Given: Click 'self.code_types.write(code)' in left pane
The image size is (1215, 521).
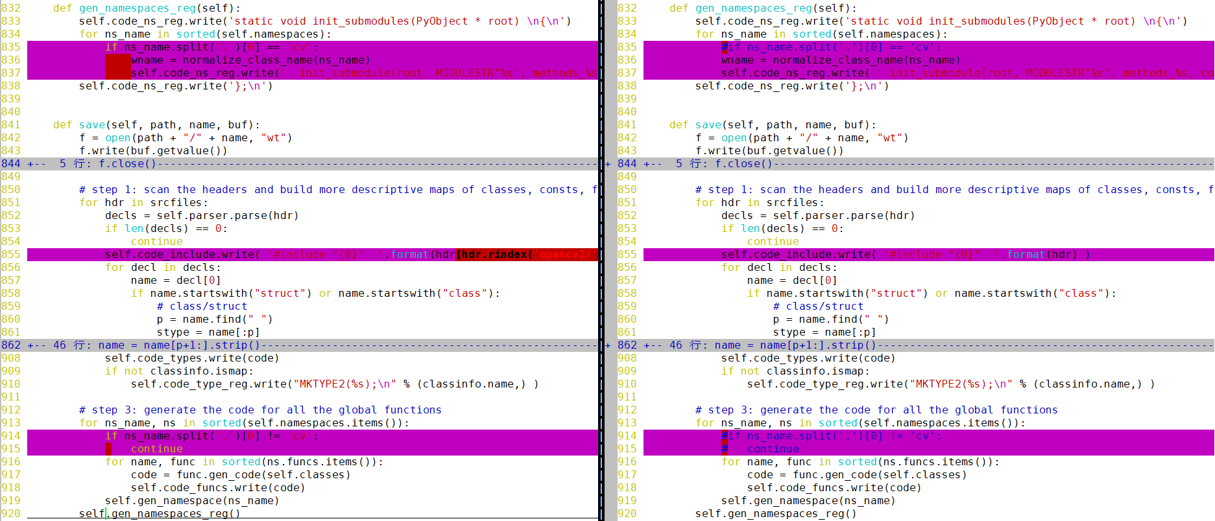Looking at the screenshot, I should click(x=192, y=358).
